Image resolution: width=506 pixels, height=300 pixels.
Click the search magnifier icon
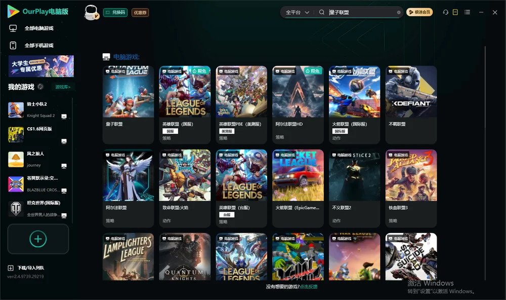(321, 12)
